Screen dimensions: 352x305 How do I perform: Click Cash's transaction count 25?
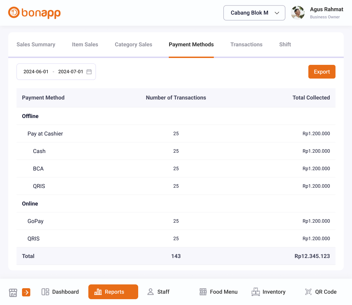tap(176, 151)
